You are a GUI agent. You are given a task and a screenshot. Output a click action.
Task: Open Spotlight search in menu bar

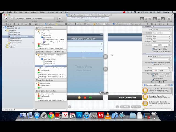click(x=172, y=12)
